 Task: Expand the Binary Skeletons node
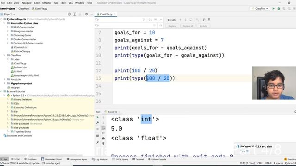8,100
